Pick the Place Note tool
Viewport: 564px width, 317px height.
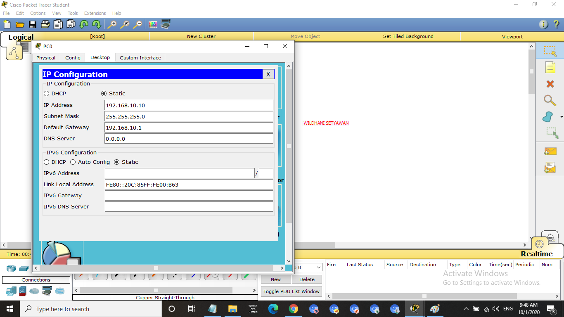(550, 67)
